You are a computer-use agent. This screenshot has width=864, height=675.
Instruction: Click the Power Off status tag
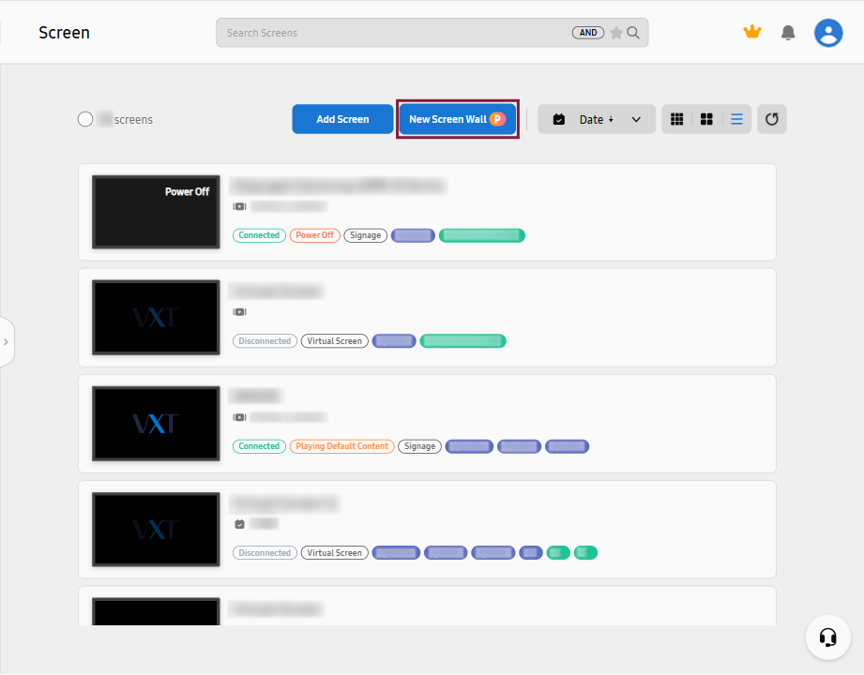[x=314, y=235]
